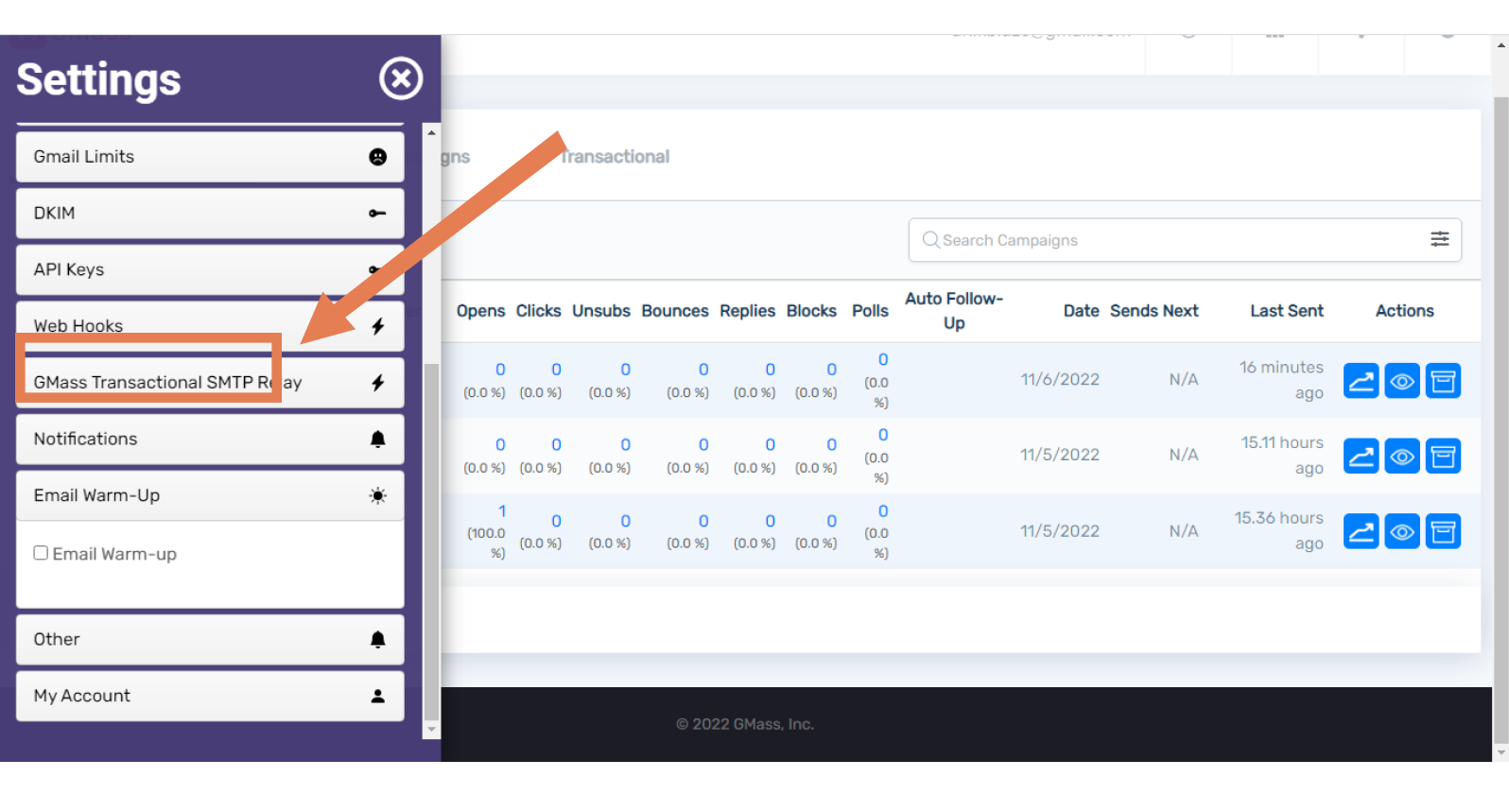The height and width of the screenshot is (794, 1509).
Task: Open chart report for 11/6/2022 campaign
Action: 1361,381
